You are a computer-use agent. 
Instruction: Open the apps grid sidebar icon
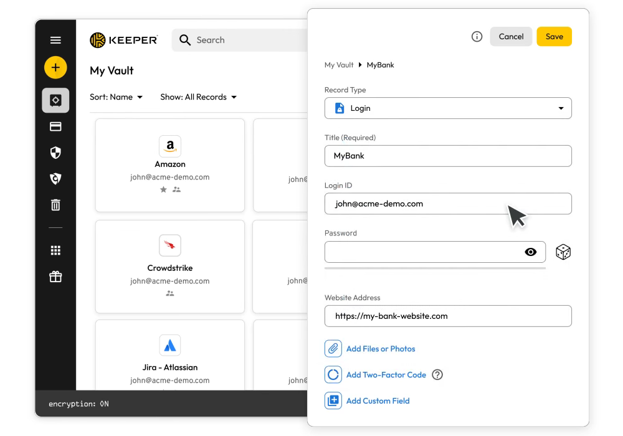(x=55, y=250)
